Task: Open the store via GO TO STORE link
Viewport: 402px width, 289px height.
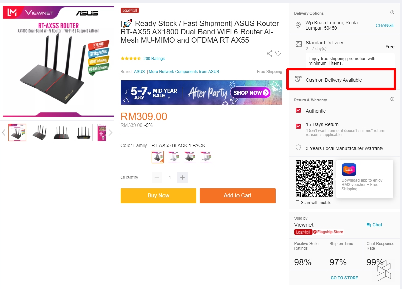Action: [344, 278]
